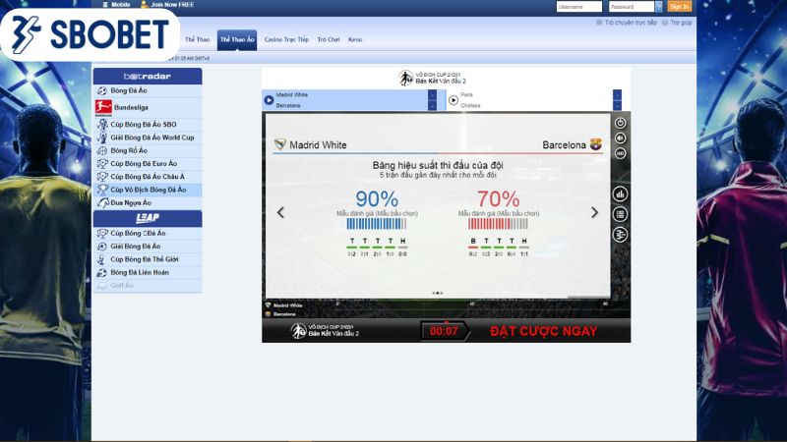Click the Đua Ngựa Ảo horse icon
Image resolution: width=787 pixels, height=442 pixels.
[x=103, y=202]
